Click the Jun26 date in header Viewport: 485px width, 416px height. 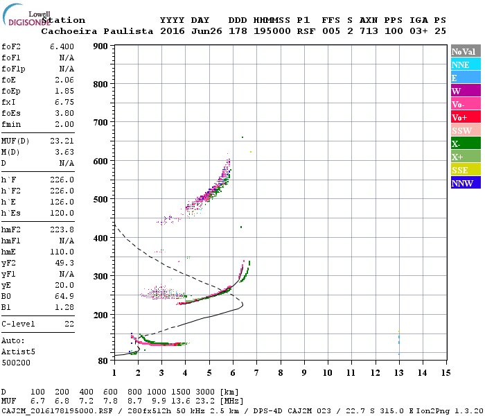pos(206,31)
